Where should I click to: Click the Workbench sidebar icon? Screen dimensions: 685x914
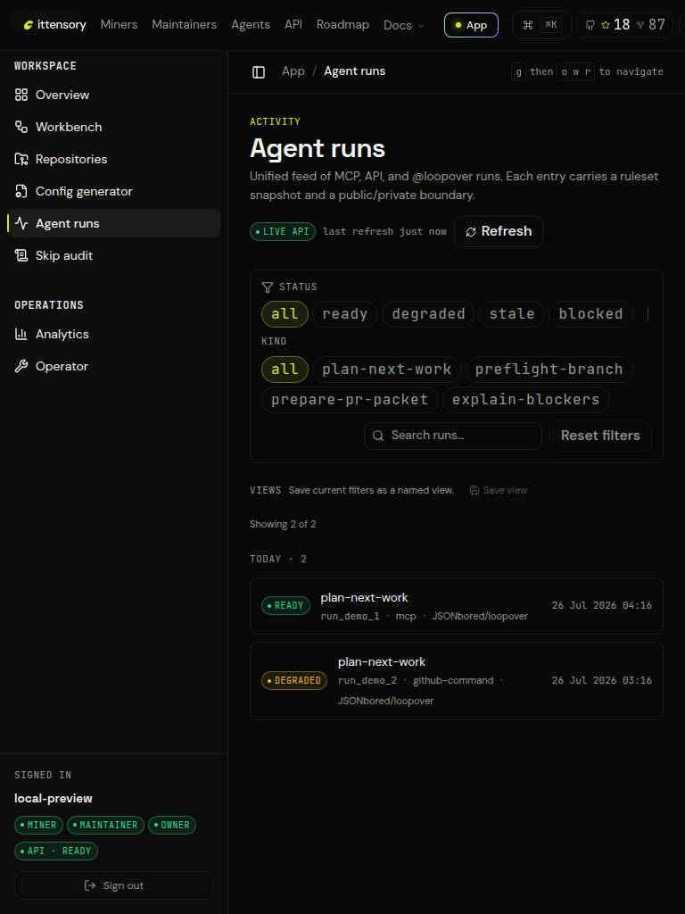[x=21, y=127]
